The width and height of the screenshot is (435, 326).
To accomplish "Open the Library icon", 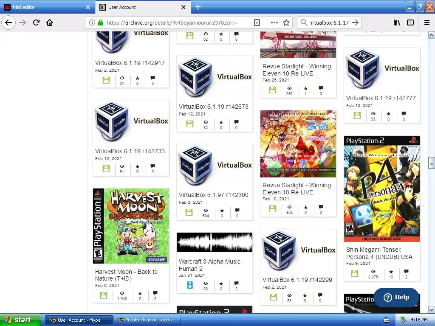I will (397, 23).
